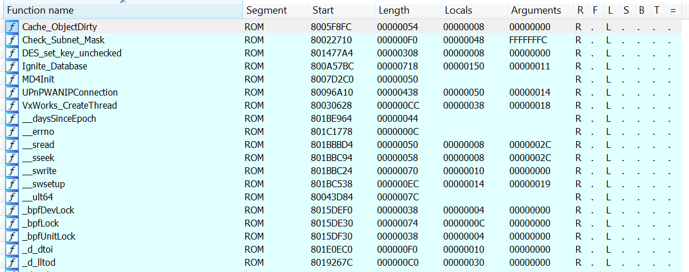This screenshot has width=689, height=272.
Task: Click the function icon beside MD4Init
Action: click(12, 79)
